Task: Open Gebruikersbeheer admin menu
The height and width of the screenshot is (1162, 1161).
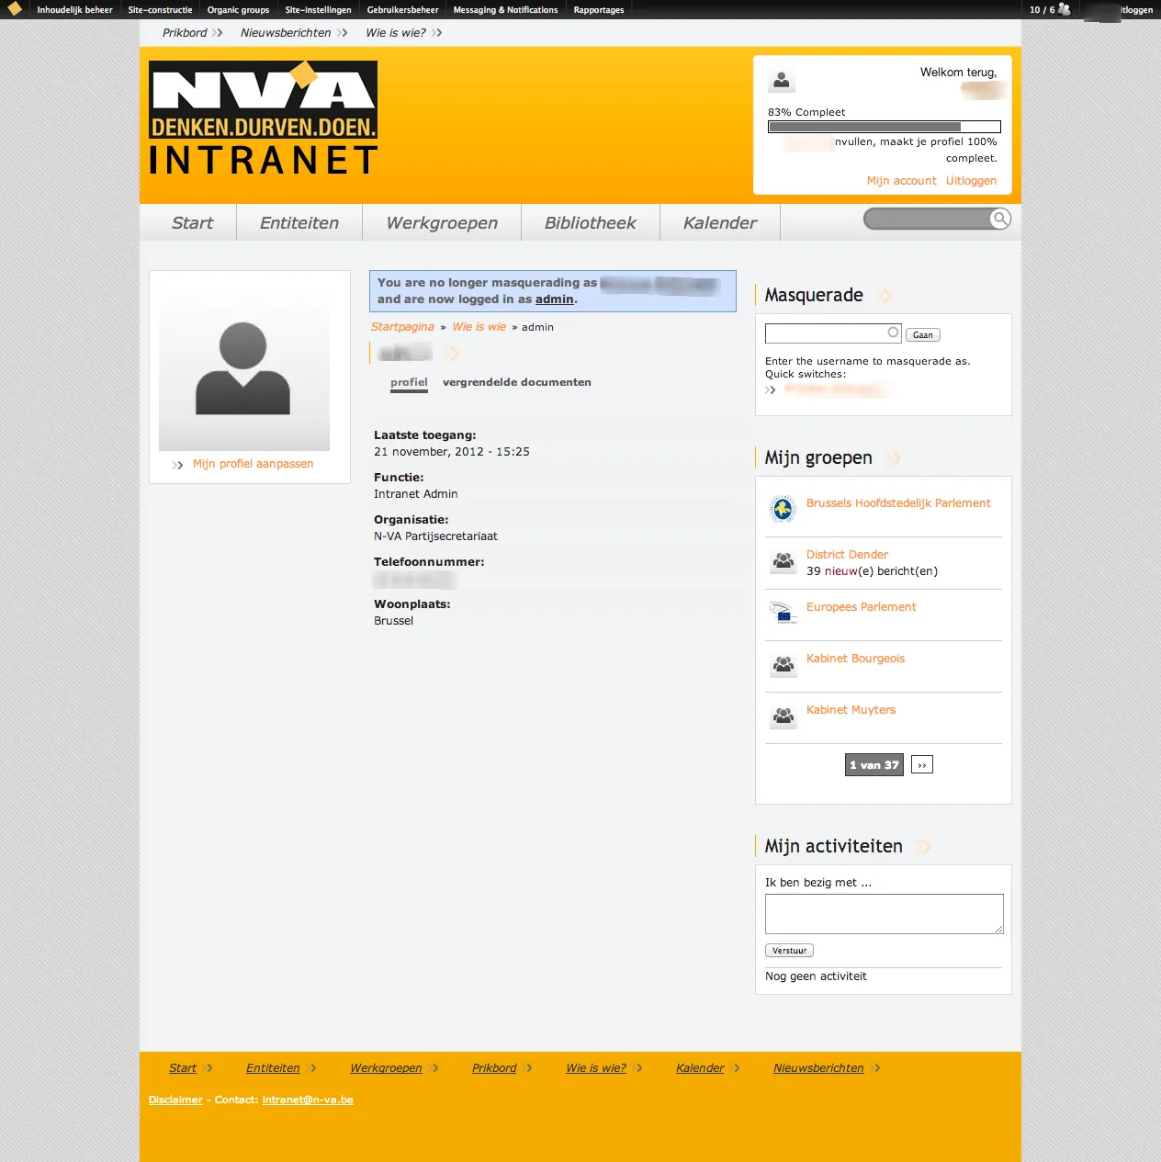Action: pos(402,10)
